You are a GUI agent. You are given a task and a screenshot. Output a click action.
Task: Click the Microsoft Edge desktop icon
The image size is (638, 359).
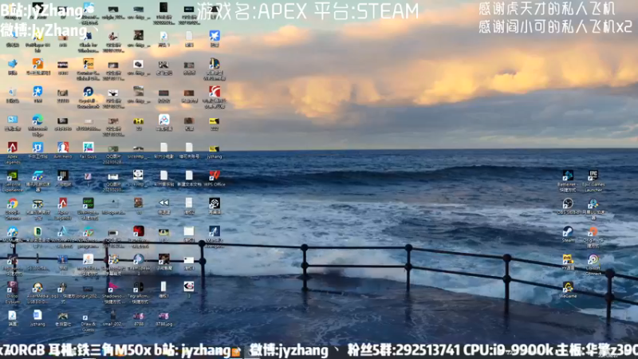(x=37, y=120)
